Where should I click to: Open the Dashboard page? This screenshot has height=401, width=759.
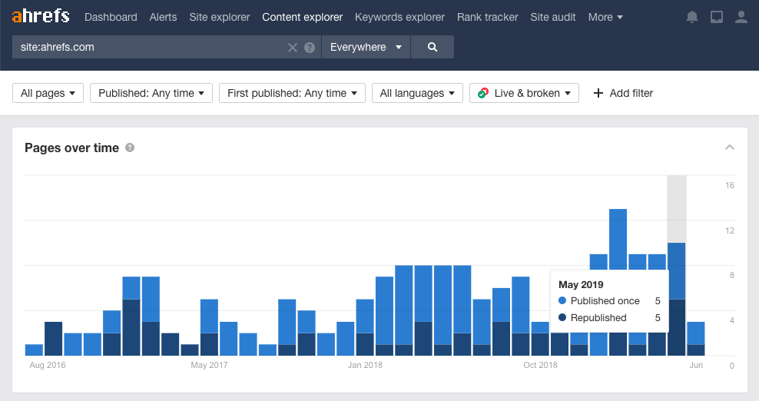[111, 18]
